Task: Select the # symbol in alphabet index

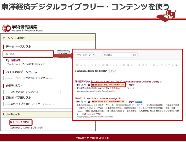Action: pos(176,65)
